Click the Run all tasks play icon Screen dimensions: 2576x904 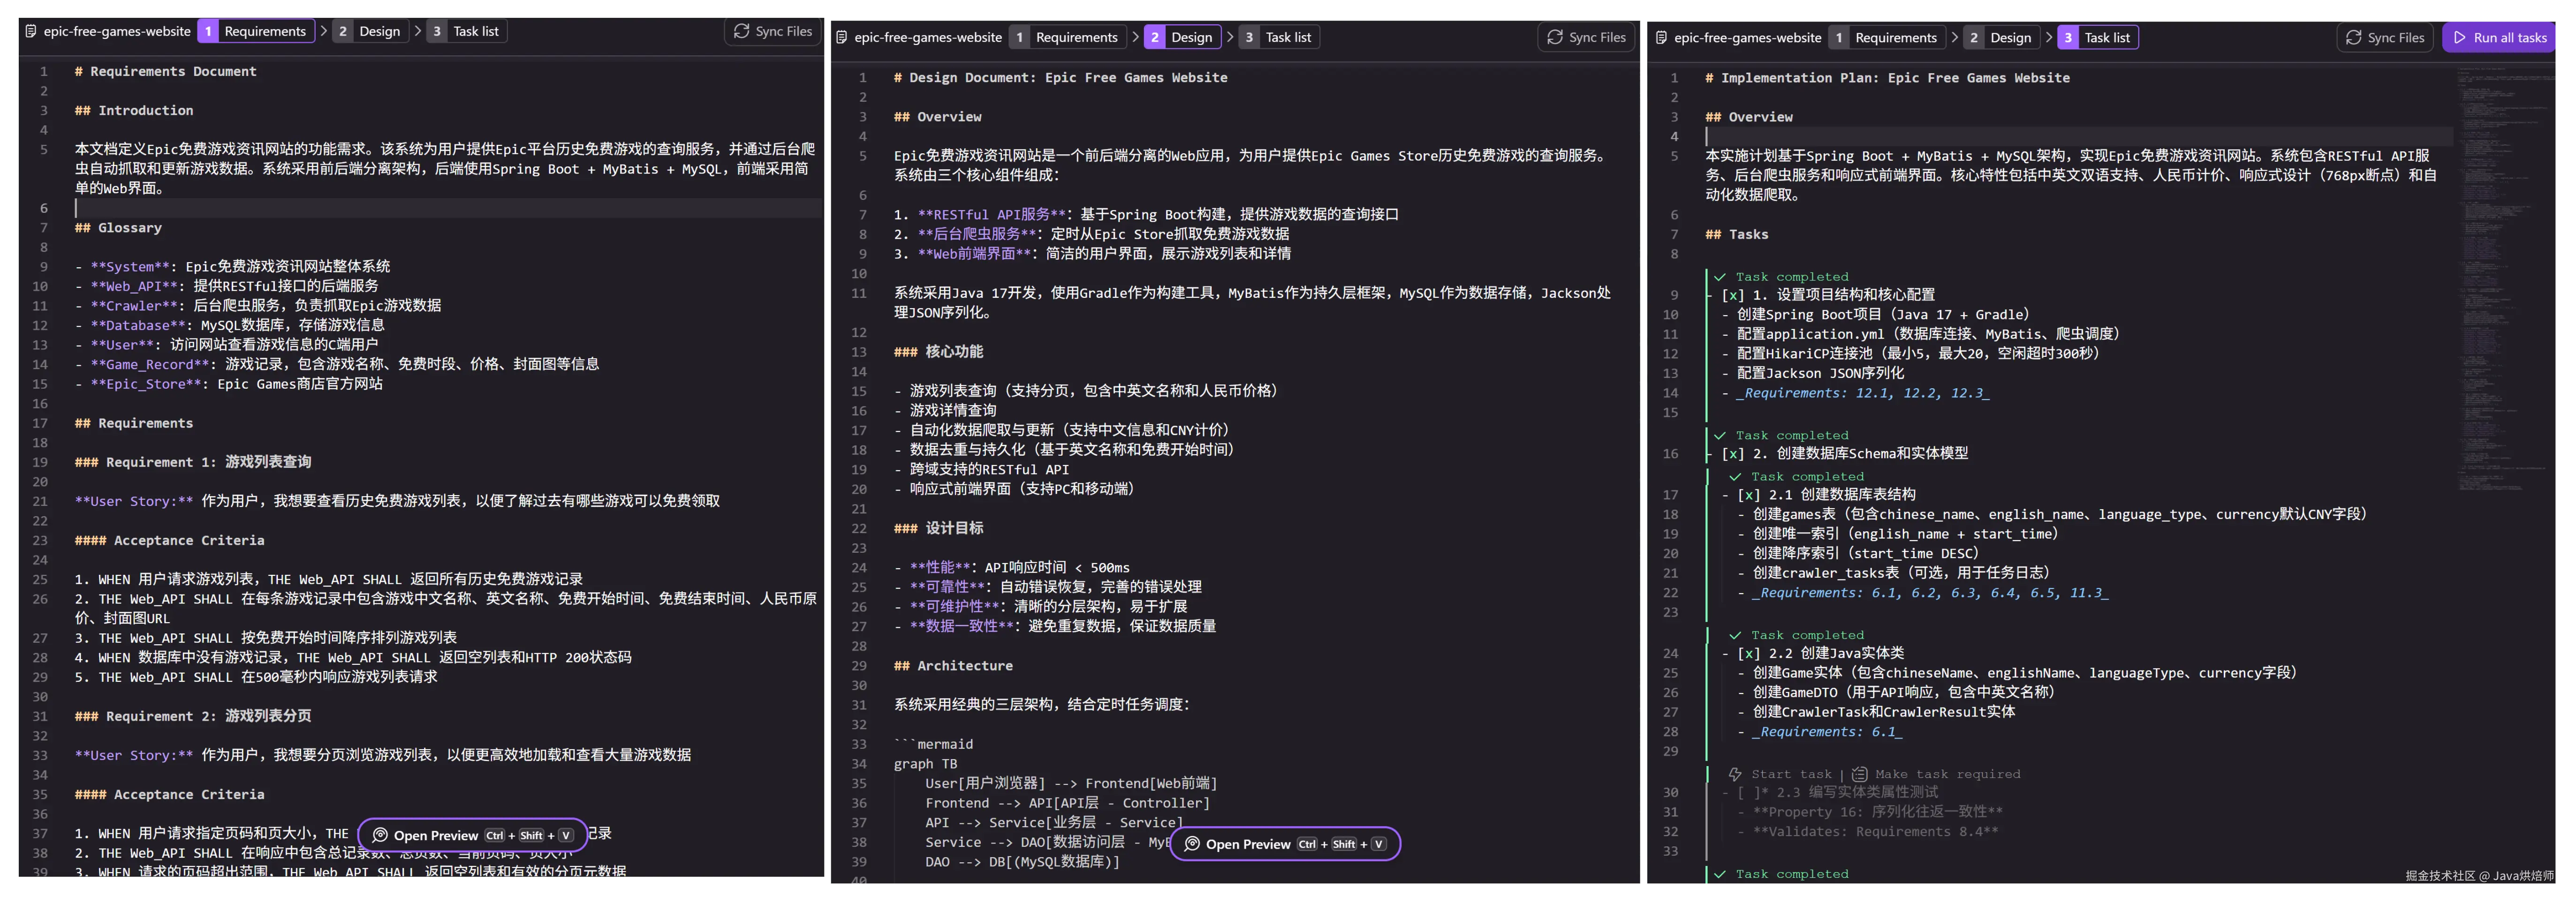point(2460,37)
